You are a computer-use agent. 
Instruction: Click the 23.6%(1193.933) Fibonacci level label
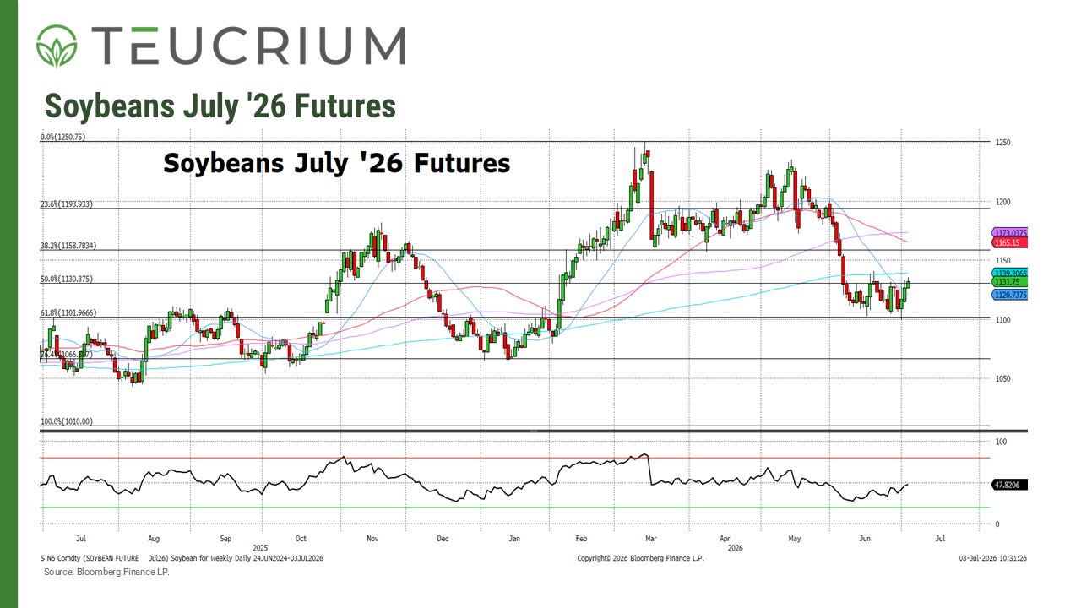(67, 204)
